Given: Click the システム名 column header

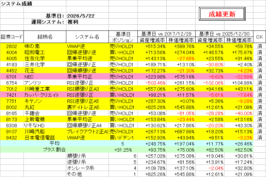Looking at the screenshot, I should tap(87, 37).
